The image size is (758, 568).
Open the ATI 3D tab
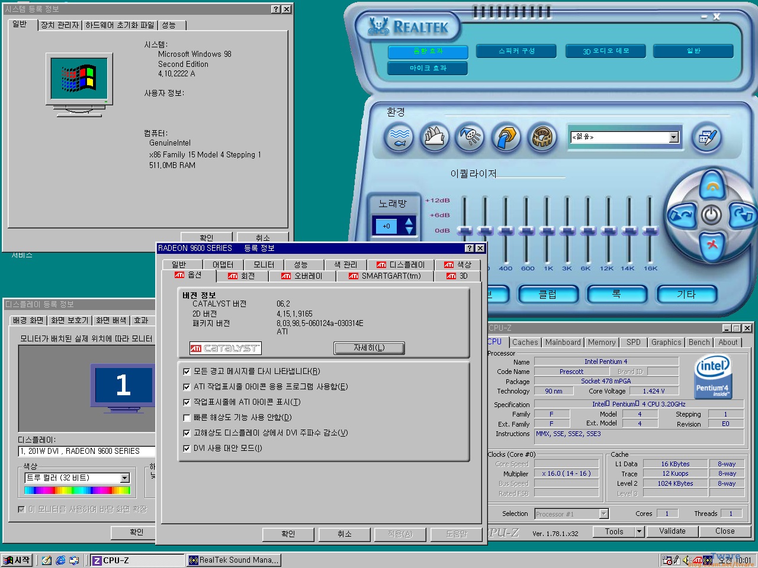pos(457,276)
